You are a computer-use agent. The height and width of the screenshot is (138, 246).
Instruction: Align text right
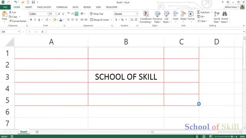pyautogui.click(x=76, y=20)
